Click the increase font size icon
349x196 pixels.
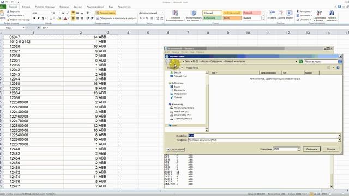click(x=63, y=13)
